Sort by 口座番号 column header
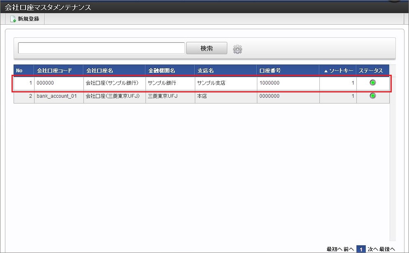 288,70
